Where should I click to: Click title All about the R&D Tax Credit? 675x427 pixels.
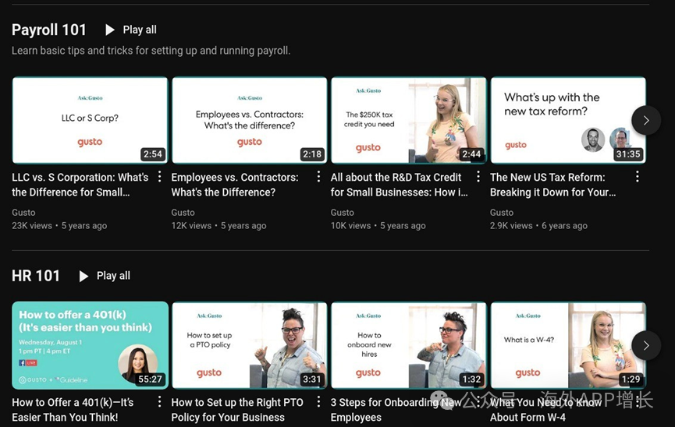399,185
